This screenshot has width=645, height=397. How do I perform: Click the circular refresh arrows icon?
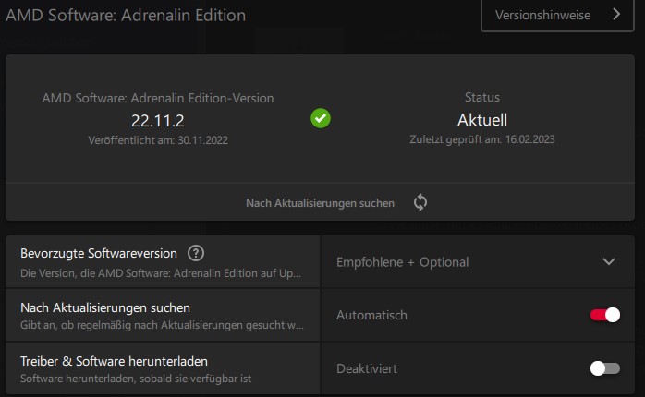coord(420,202)
